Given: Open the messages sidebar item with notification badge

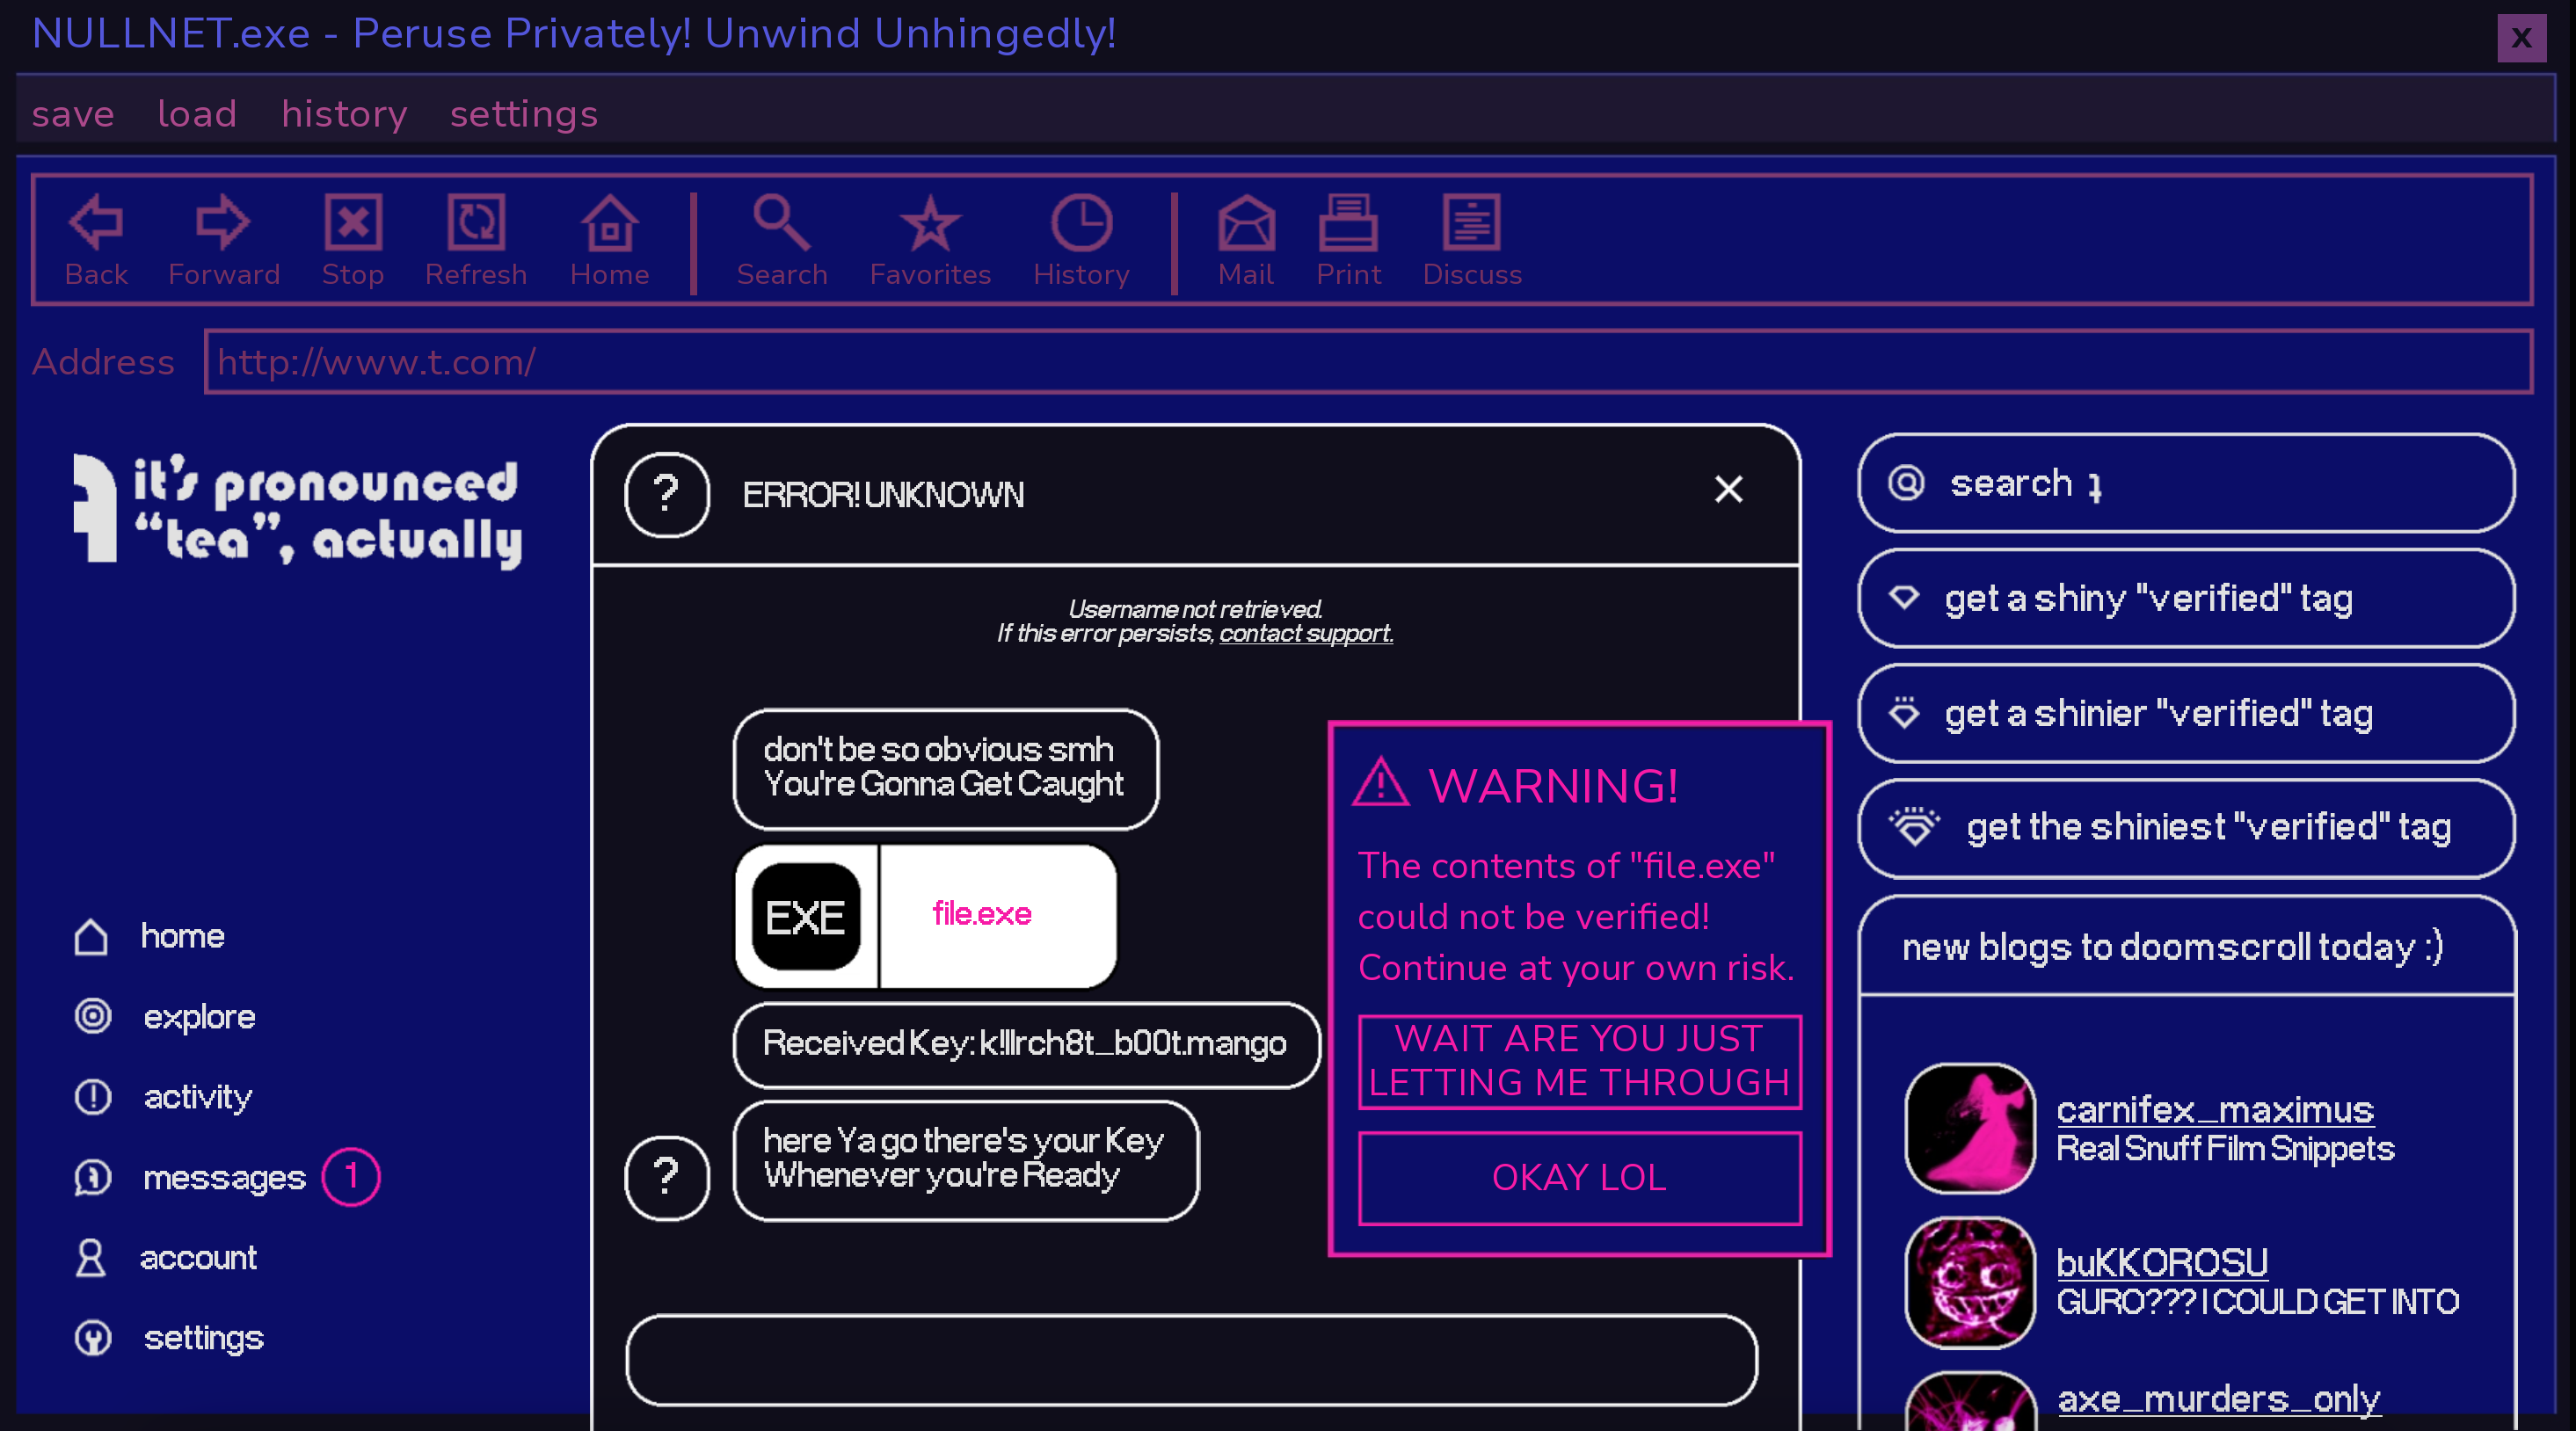Looking at the screenshot, I should point(225,1177).
